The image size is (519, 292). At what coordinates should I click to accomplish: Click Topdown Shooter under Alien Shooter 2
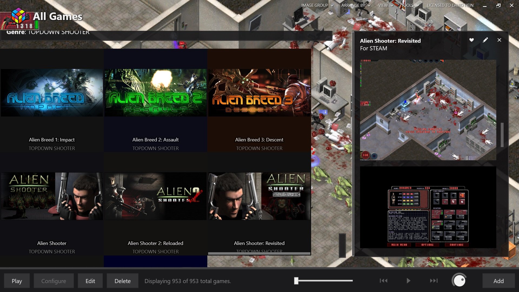click(155, 252)
